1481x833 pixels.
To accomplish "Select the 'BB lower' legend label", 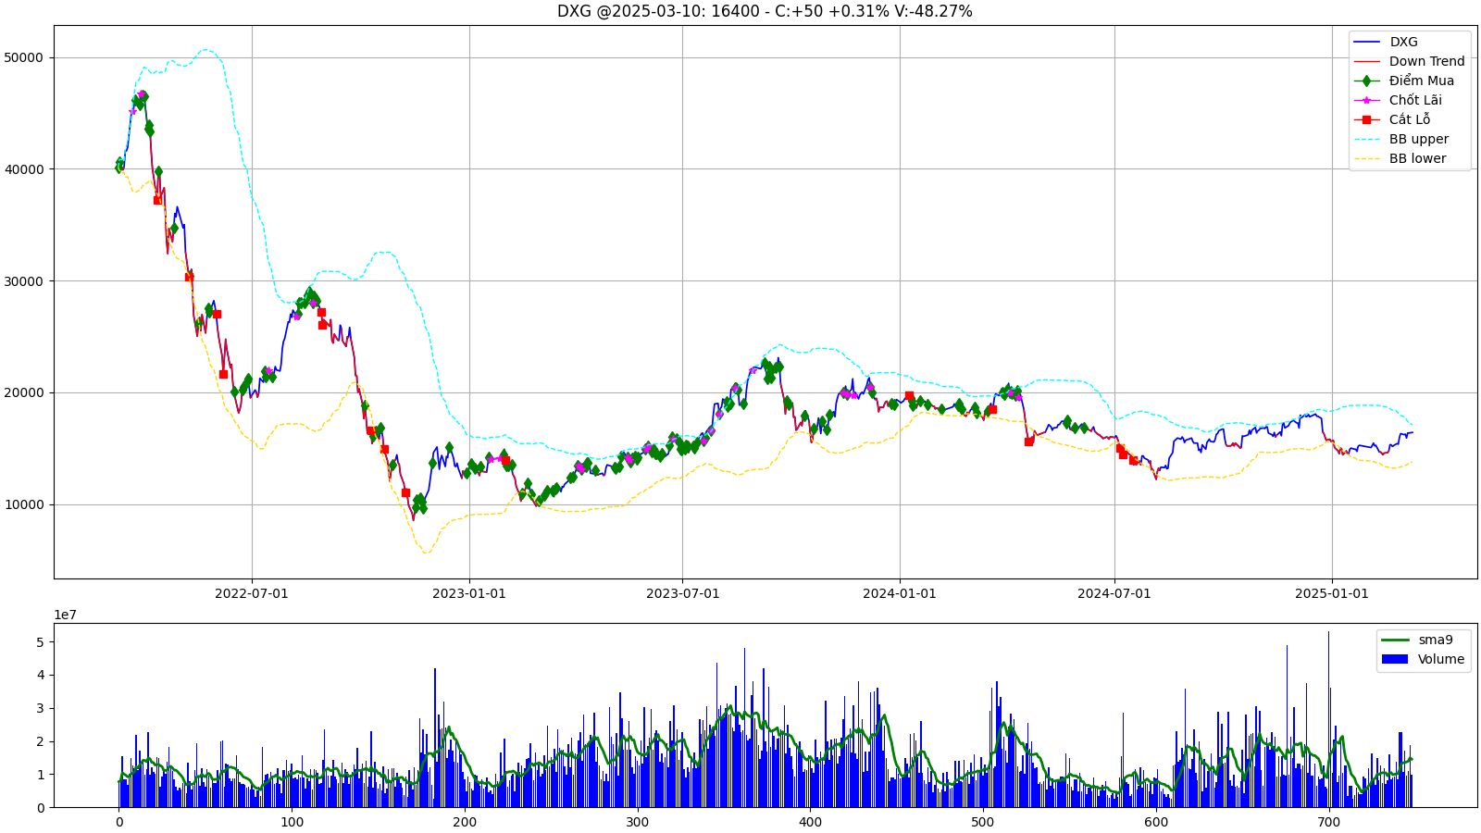I will coord(1417,158).
